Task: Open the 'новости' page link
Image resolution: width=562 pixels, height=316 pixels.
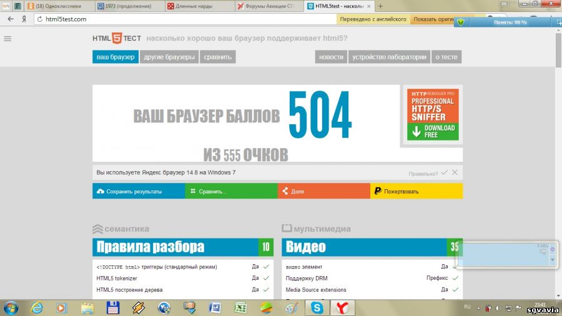Action: point(331,57)
